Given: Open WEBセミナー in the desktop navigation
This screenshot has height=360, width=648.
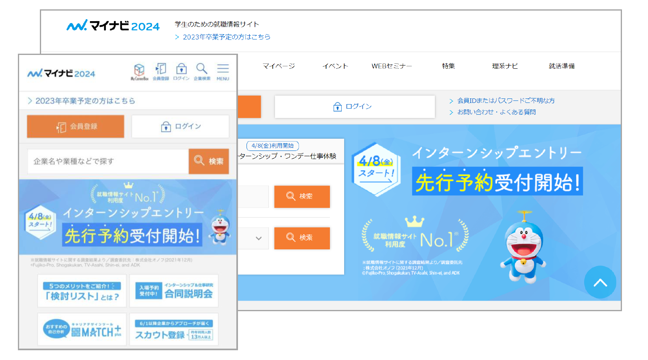Looking at the screenshot, I should 392,66.
